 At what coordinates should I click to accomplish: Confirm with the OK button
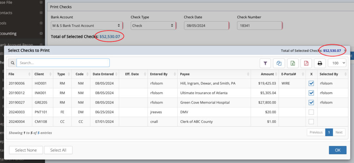pyautogui.click(x=337, y=150)
